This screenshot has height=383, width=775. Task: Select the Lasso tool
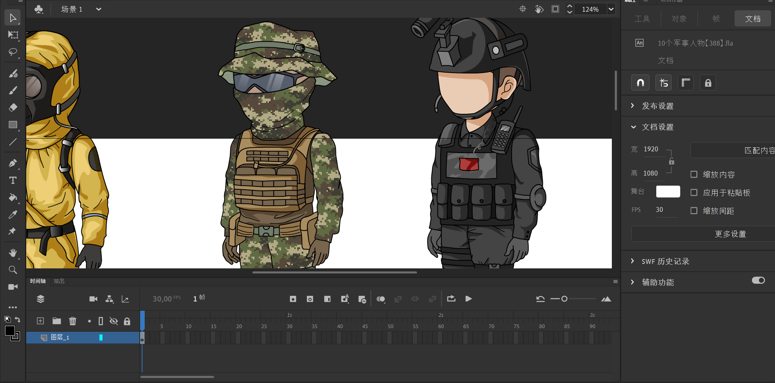(13, 52)
